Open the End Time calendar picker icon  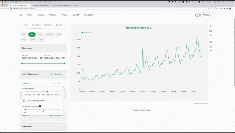pyautogui.click(x=63, y=58)
